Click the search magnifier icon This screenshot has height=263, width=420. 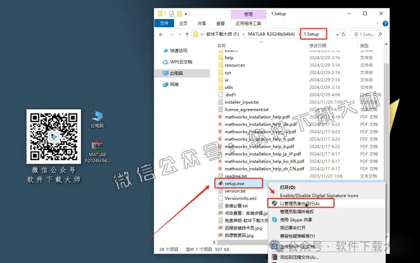tap(380, 34)
